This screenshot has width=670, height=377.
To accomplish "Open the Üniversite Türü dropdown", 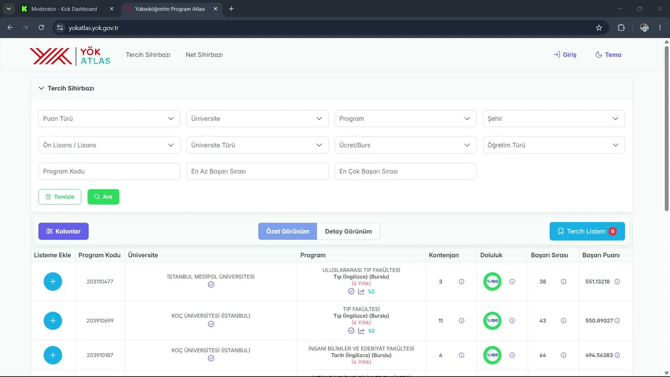I will [x=258, y=145].
